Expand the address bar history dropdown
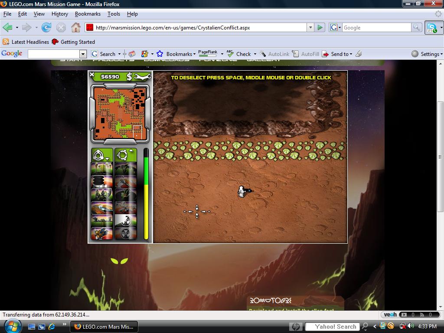This screenshot has width=444, height=333. pos(310,27)
